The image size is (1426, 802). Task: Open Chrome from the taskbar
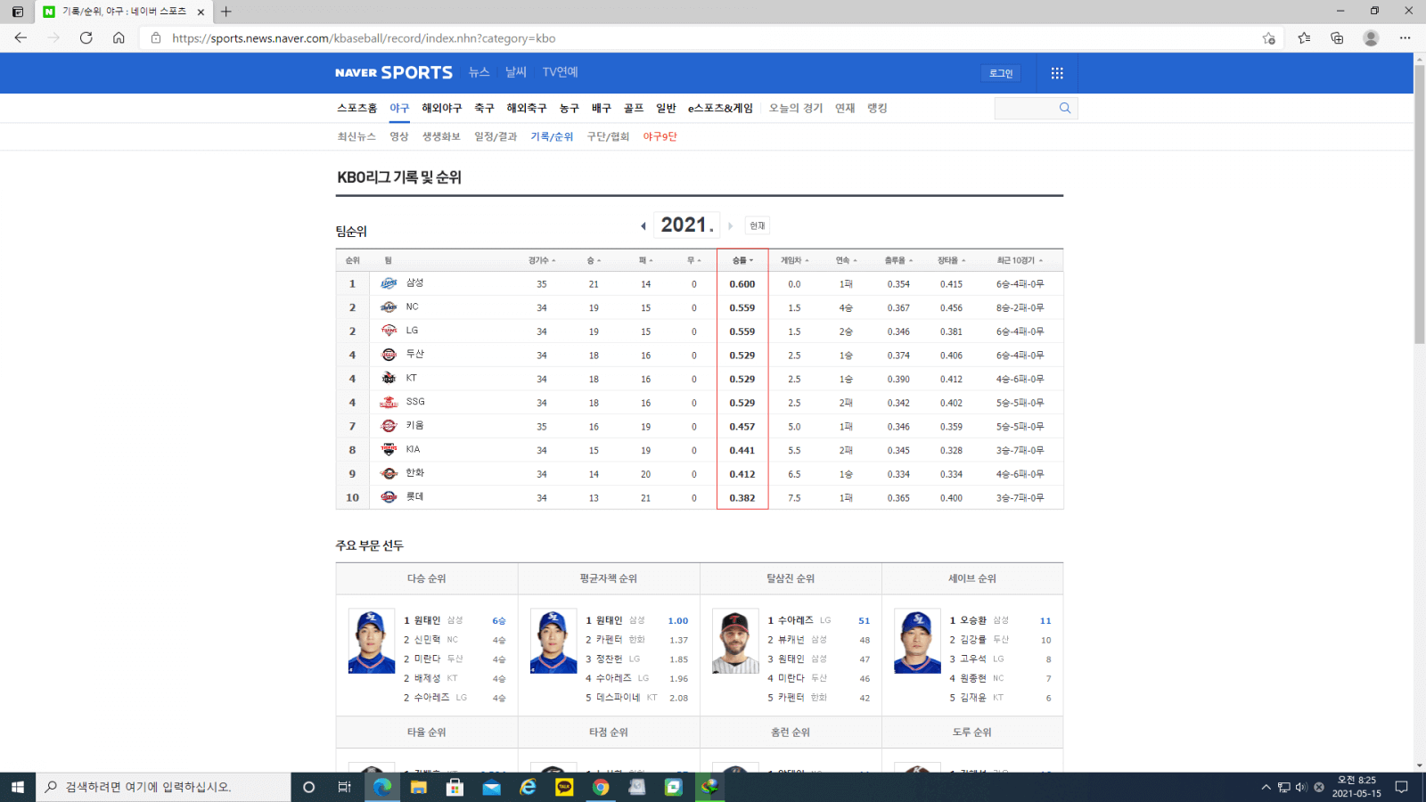(x=601, y=787)
